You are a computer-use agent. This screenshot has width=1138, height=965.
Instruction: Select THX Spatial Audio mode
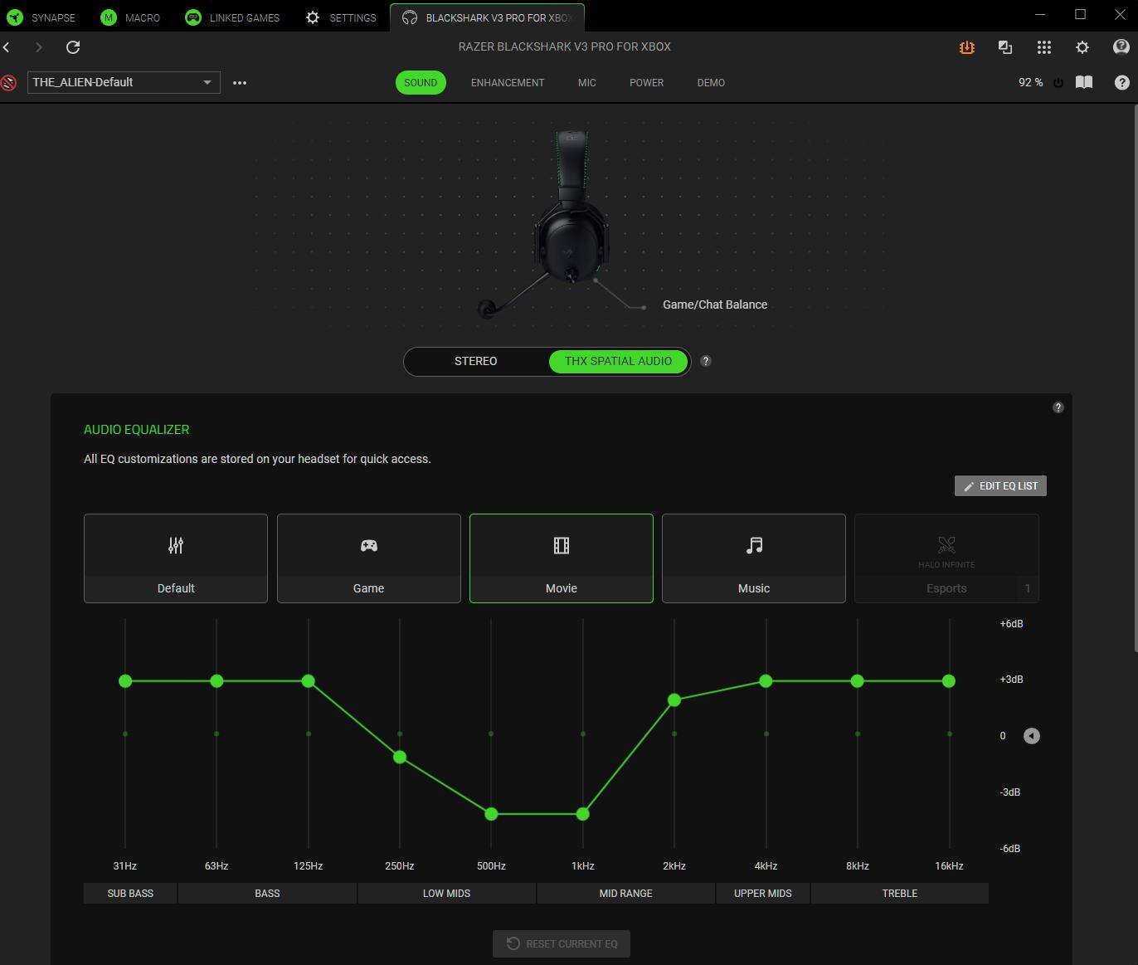[x=618, y=361]
